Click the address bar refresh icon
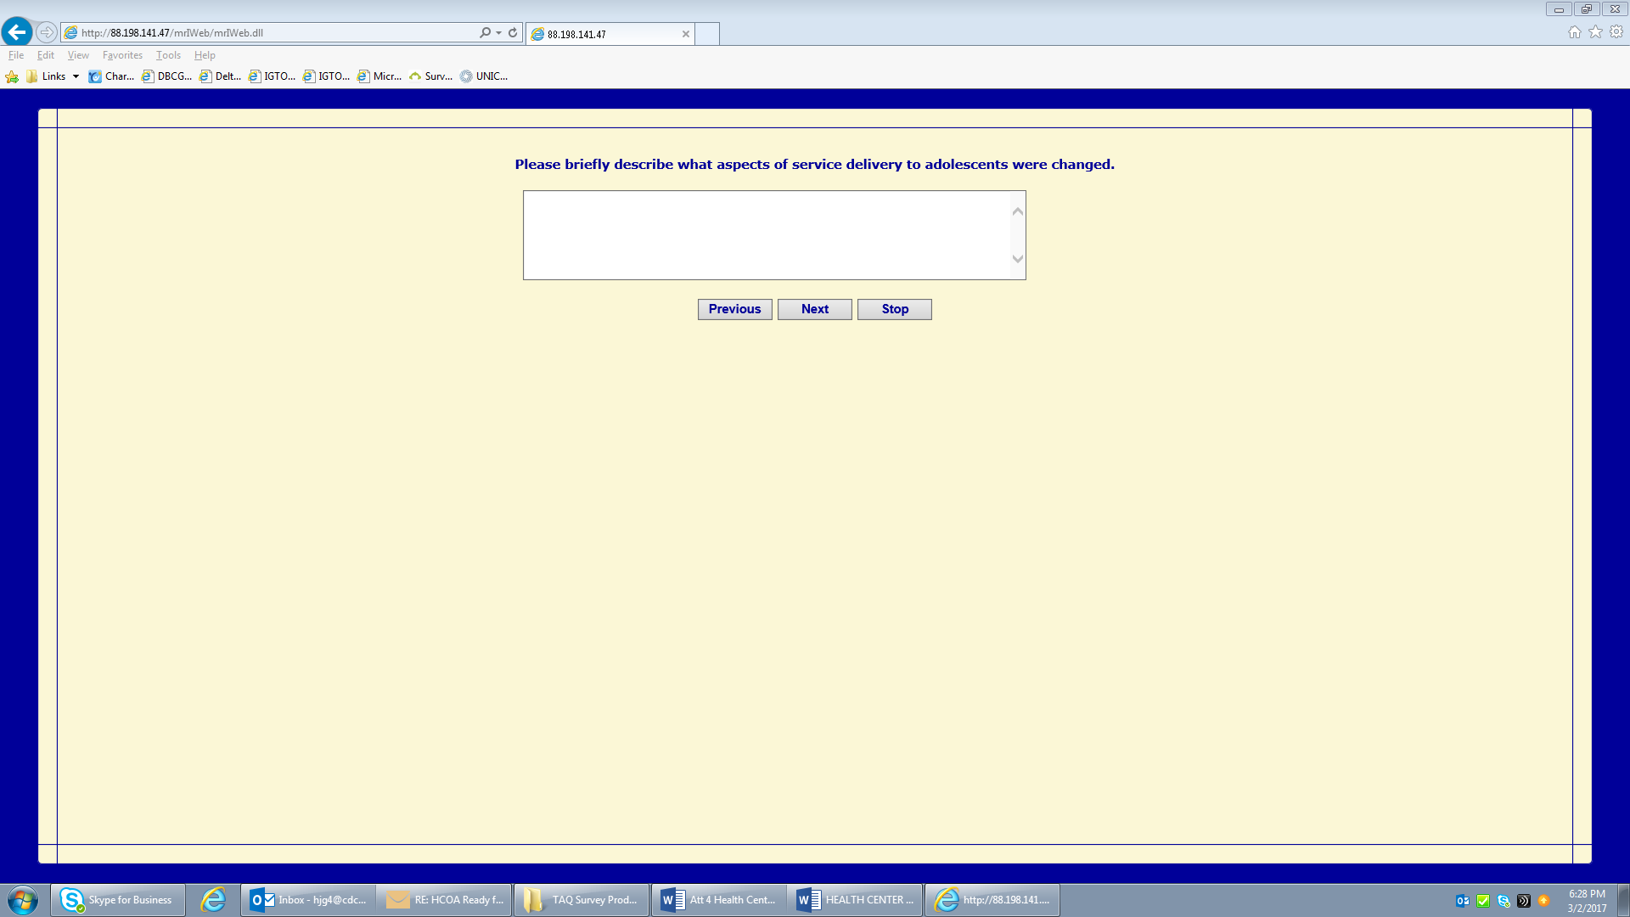 (x=513, y=32)
